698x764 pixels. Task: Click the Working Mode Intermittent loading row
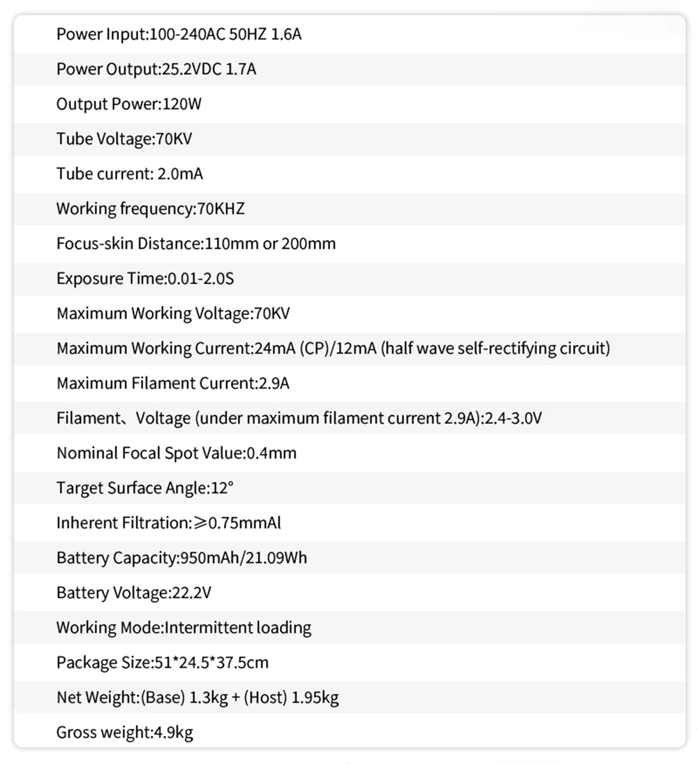click(184, 628)
